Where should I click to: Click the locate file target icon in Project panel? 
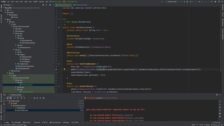point(43,5)
